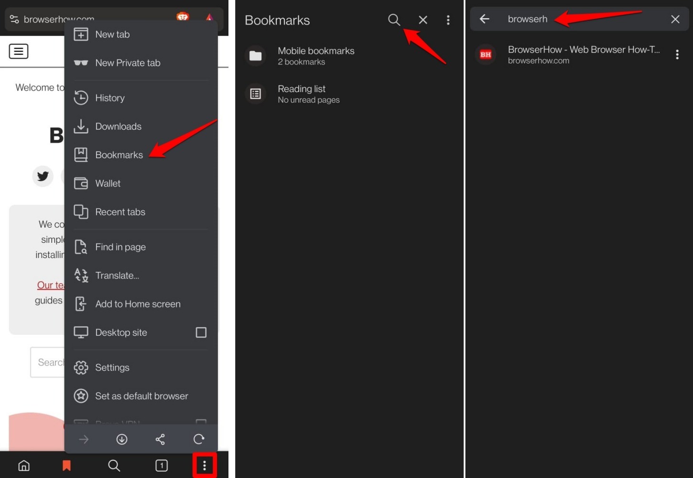Viewport: 693px width, 478px height.
Task: Tap the share icon in menu footer
Action: 160,439
